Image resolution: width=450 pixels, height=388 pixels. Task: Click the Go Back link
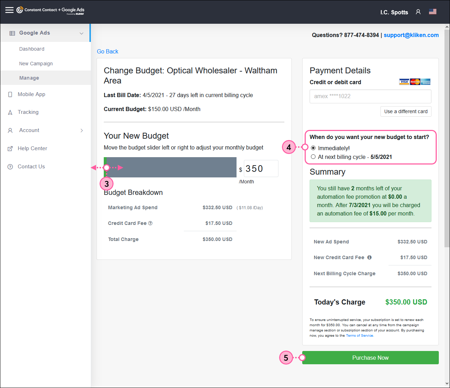(x=107, y=51)
